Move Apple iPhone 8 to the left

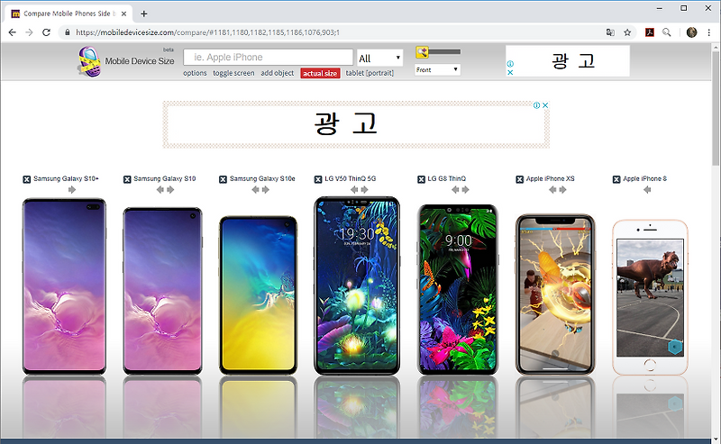(x=647, y=190)
